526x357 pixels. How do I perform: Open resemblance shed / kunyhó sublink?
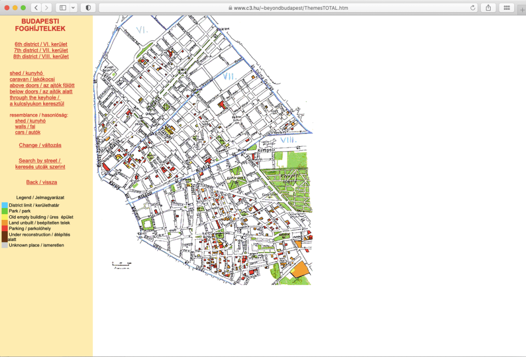tap(30, 121)
